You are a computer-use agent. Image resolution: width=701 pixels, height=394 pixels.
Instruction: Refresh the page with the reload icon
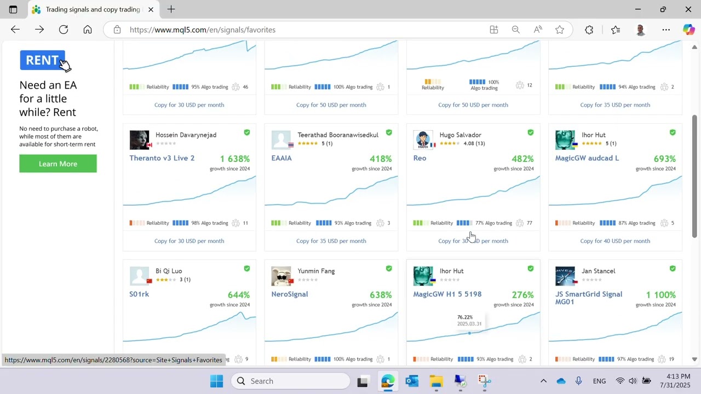64,30
